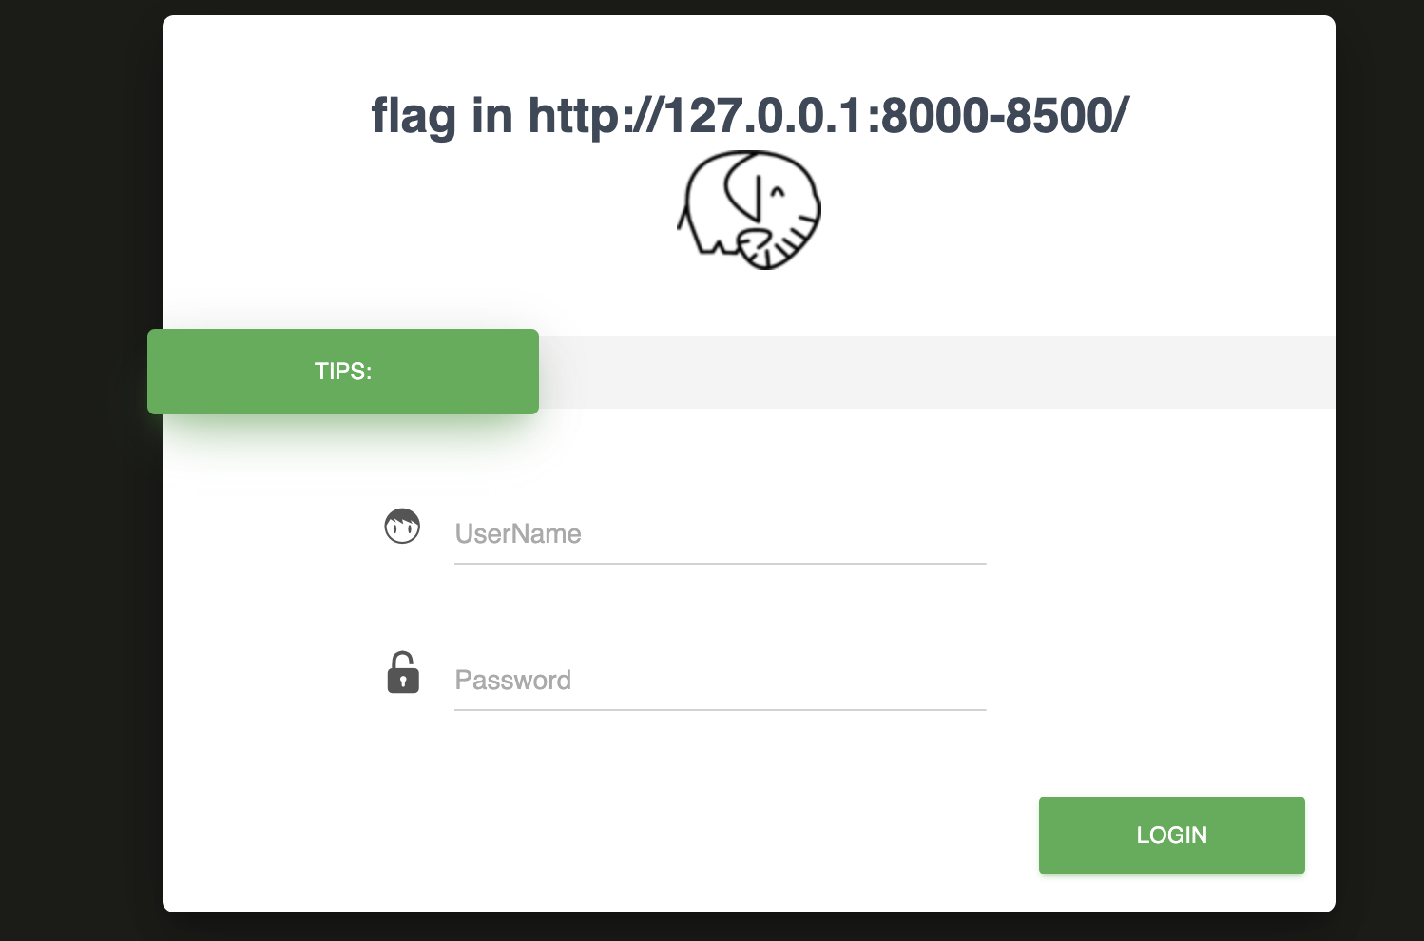Focus the Password input field

pos(721,680)
